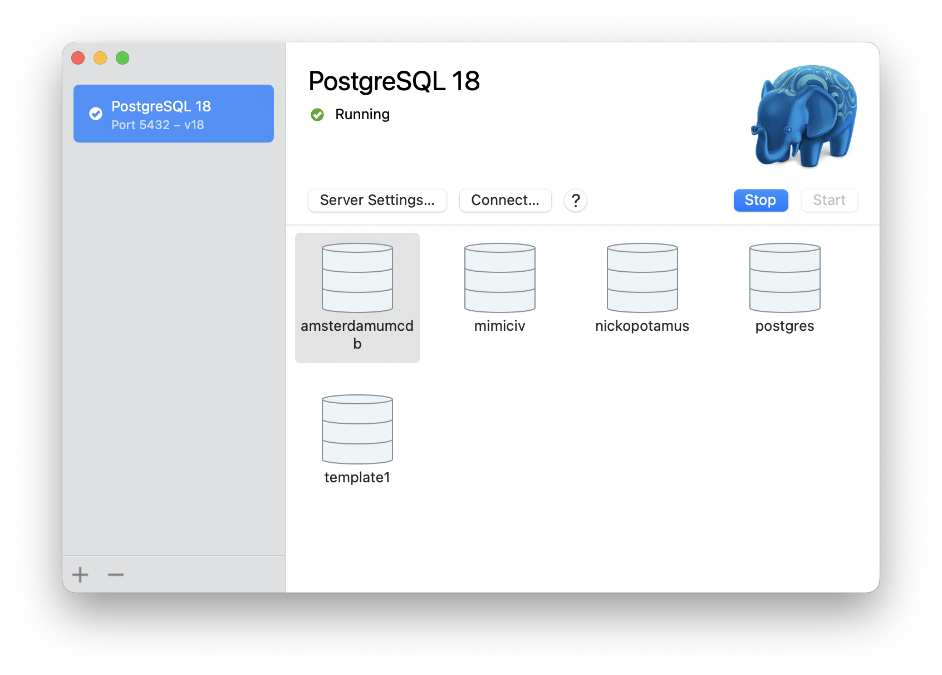This screenshot has height=675, width=942.
Task: Close the window with red button
Action: point(78,58)
